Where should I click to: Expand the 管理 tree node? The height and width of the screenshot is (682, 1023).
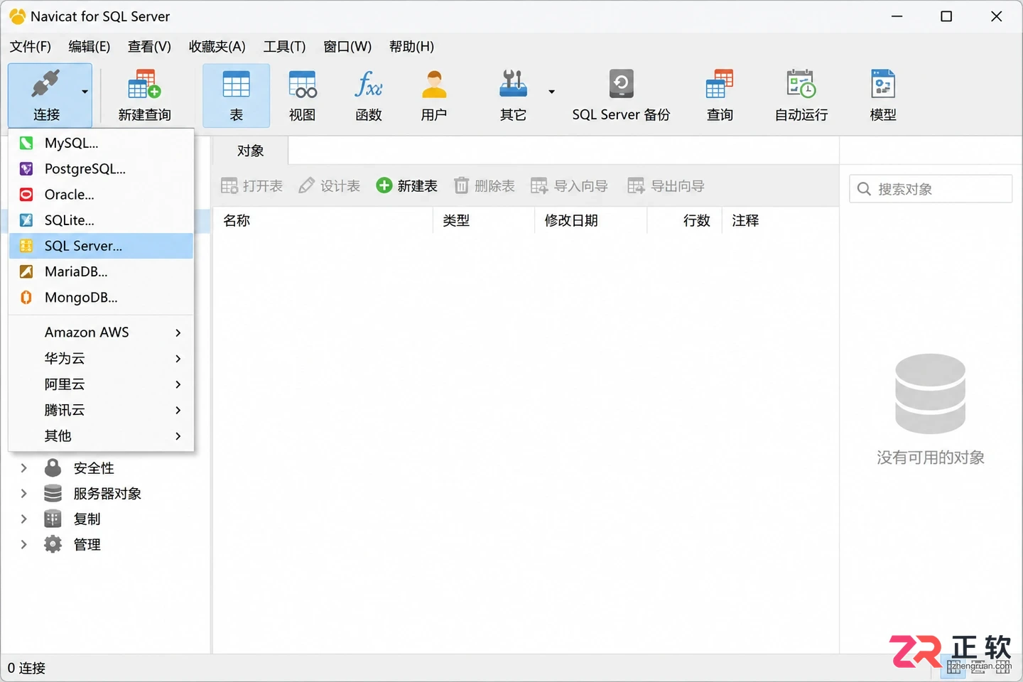coord(23,544)
